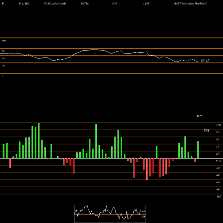Click the deepest red histogram bar

(147, 169)
